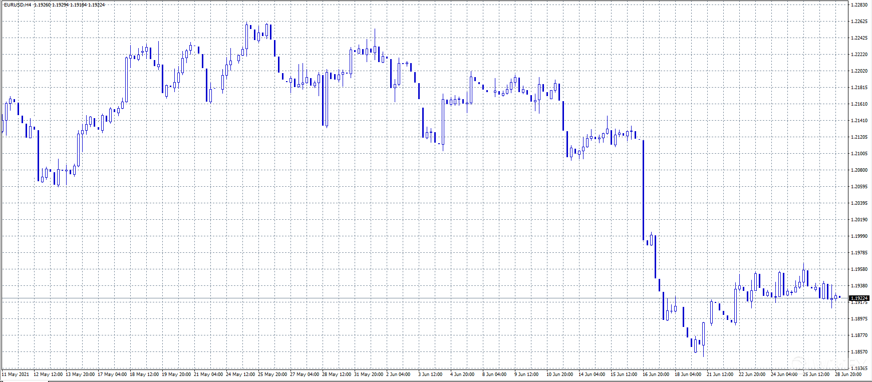Click the 1.19990 price axis label
This screenshot has width=872, height=382.
coord(859,236)
